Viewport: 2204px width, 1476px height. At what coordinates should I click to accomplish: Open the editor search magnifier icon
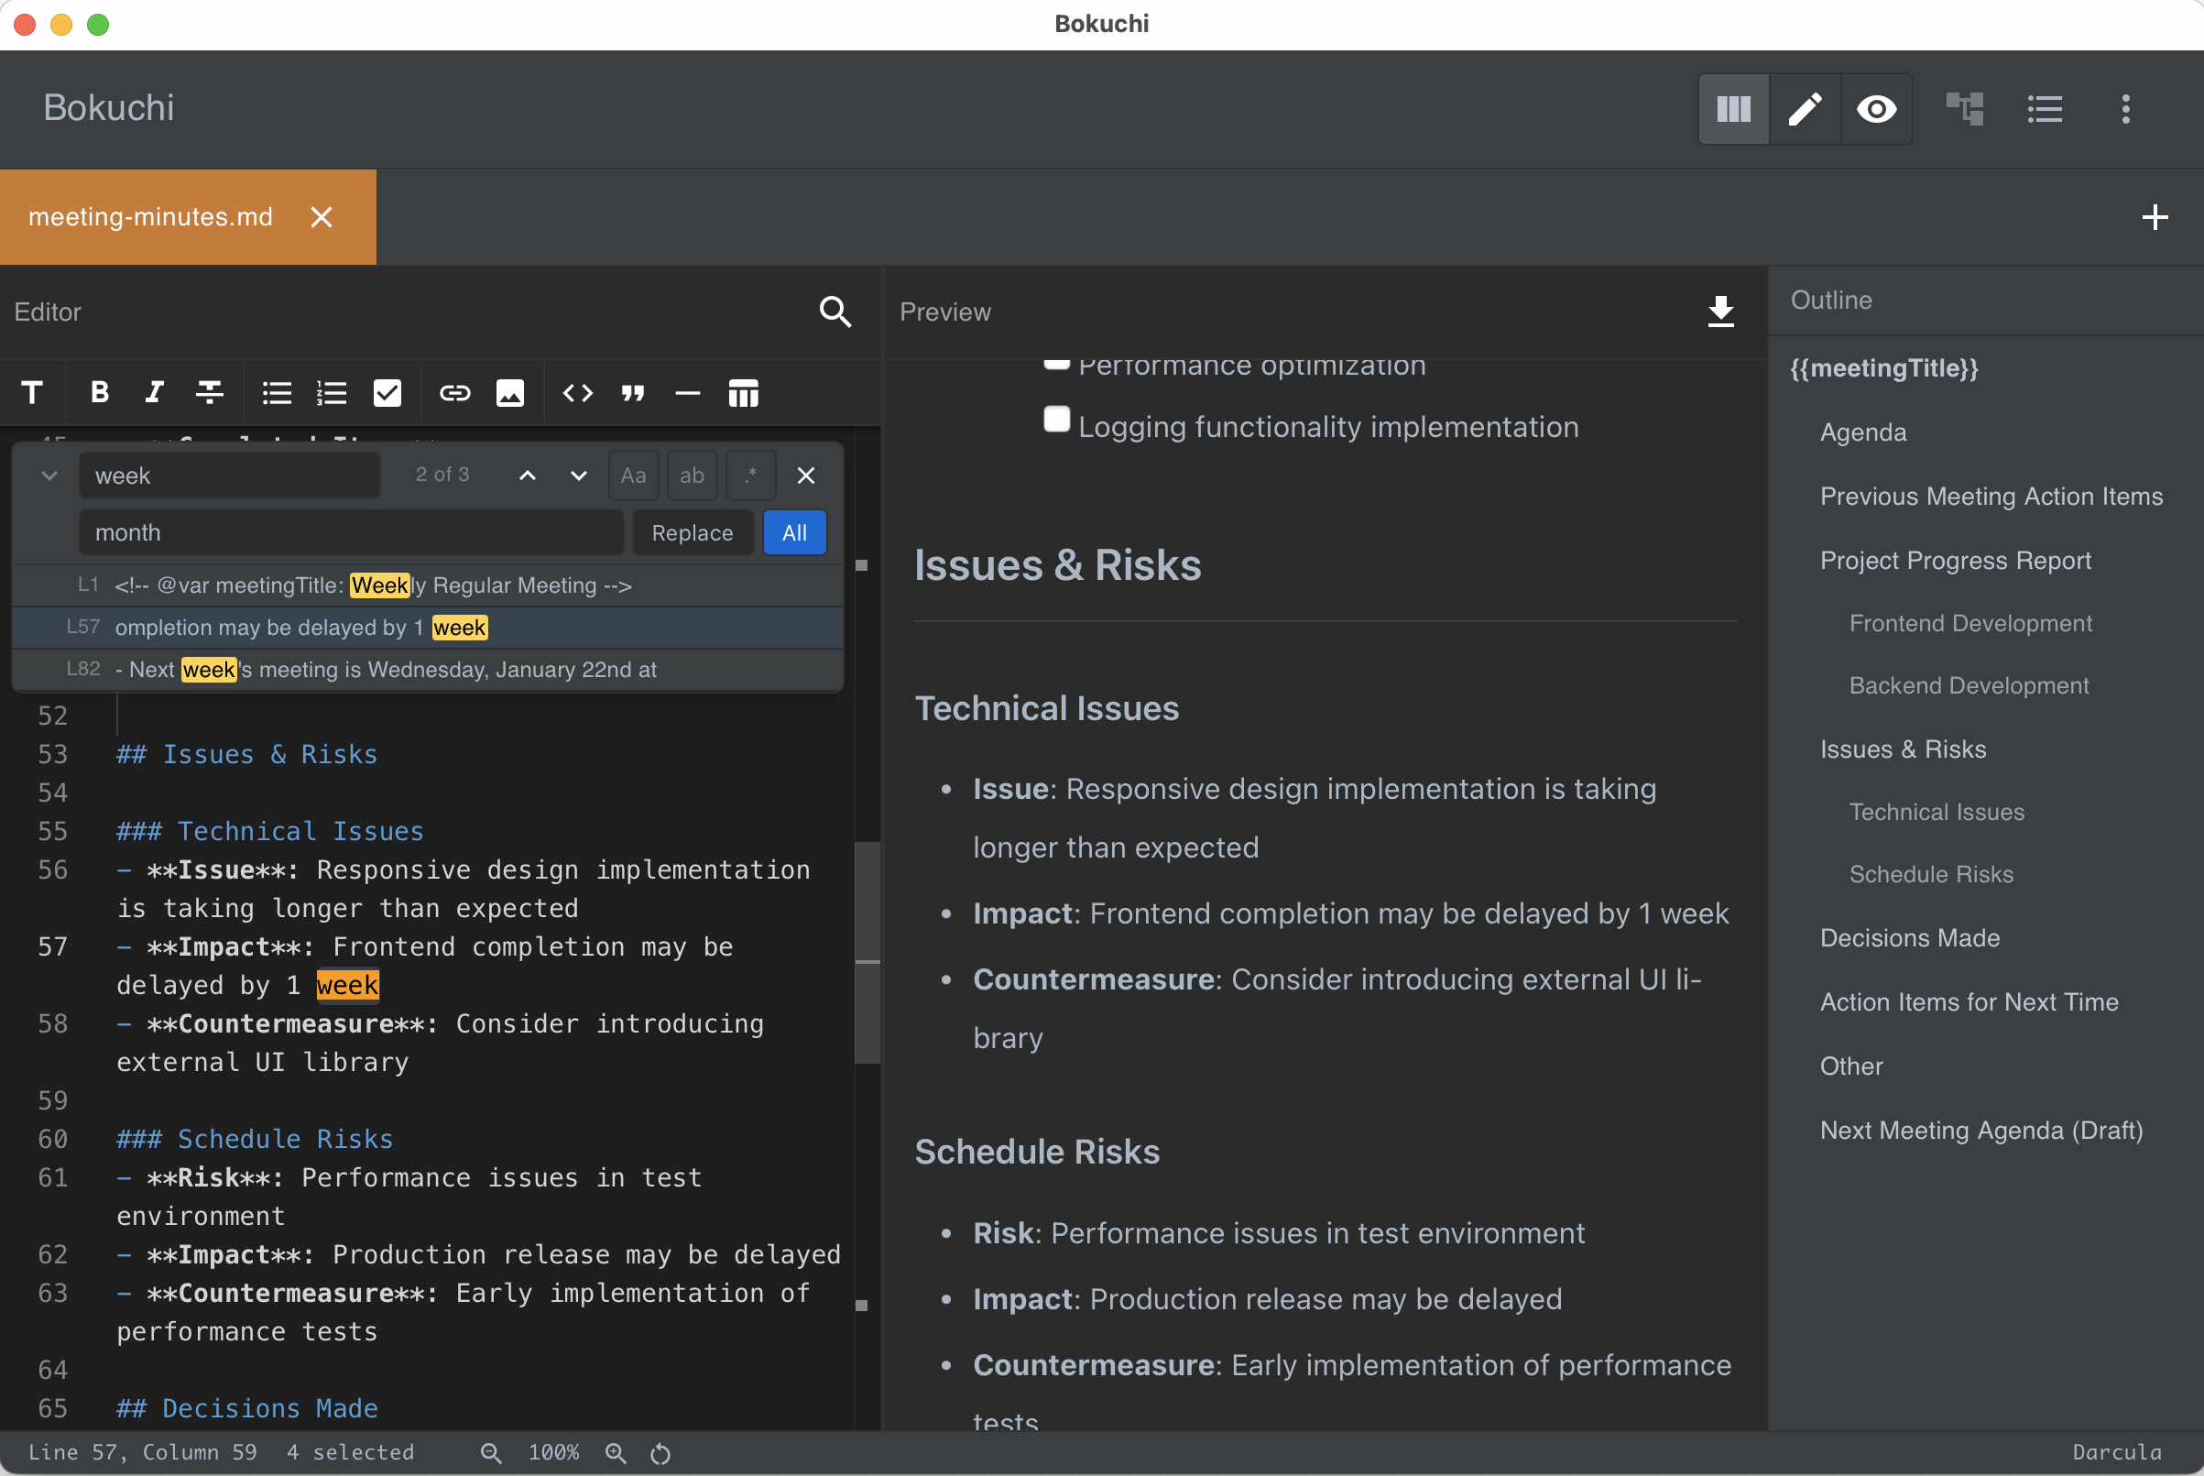point(835,312)
